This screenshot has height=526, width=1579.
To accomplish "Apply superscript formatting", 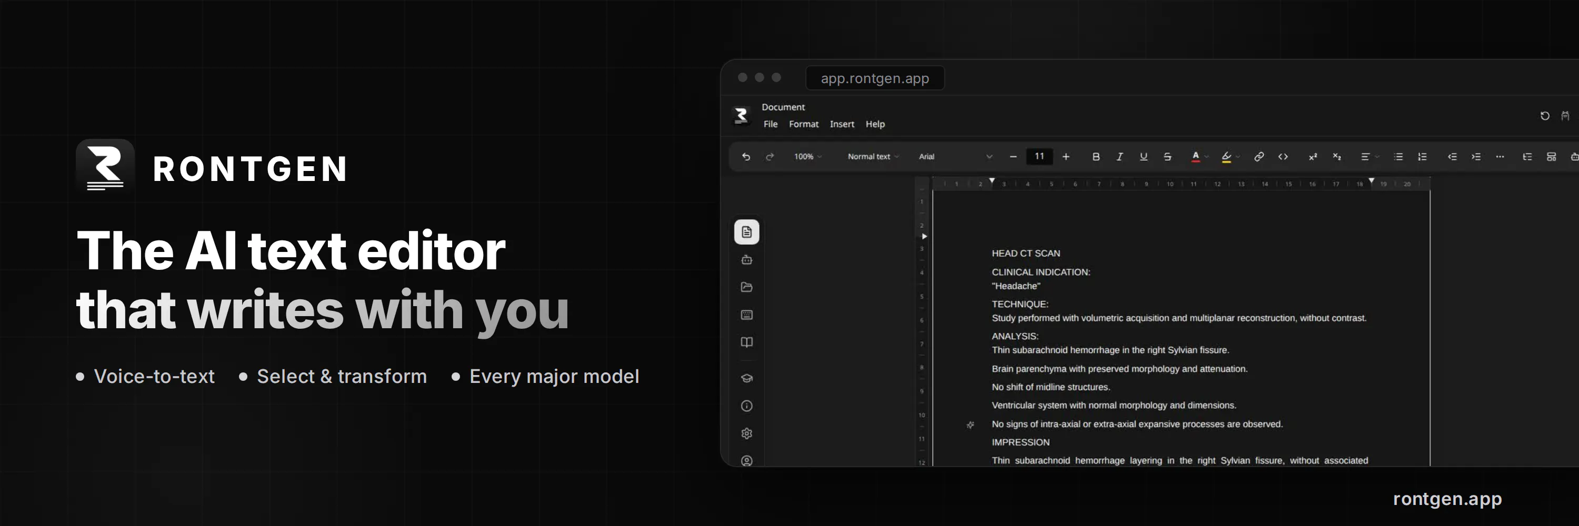I will 1313,157.
